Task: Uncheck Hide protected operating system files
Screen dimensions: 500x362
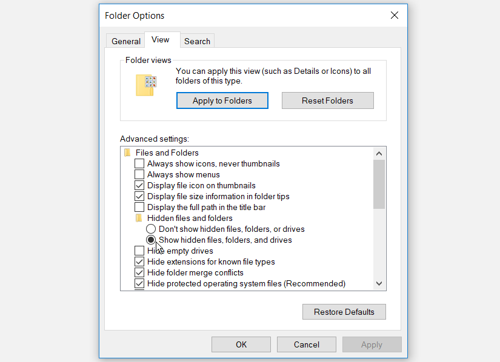Action: (139, 283)
